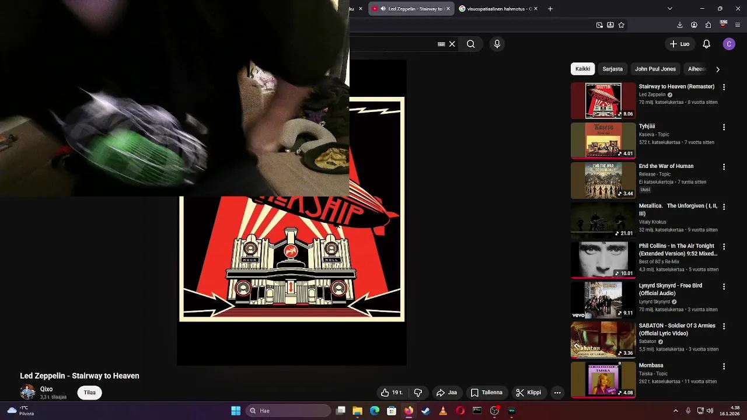The height and width of the screenshot is (420, 747).
Task: Open options for Stairway to Heaven (Remaster)
Action: tap(724, 87)
